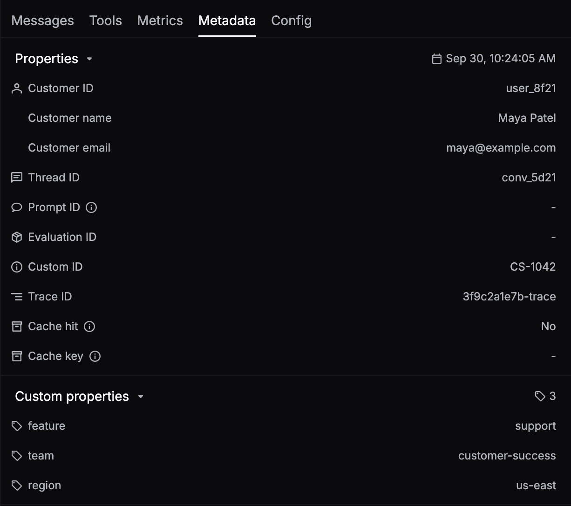This screenshot has width=571, height=506.
Task: Click the Properties section heading
Action: [47, 59]
